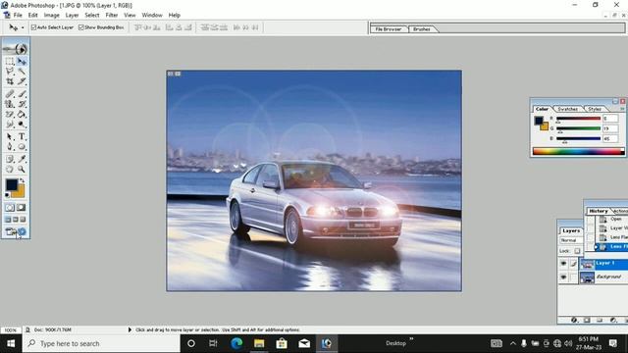Select the Move tool in toolbox
The width and height of the screenshot is (628, 353).
(x=22, y=61)
